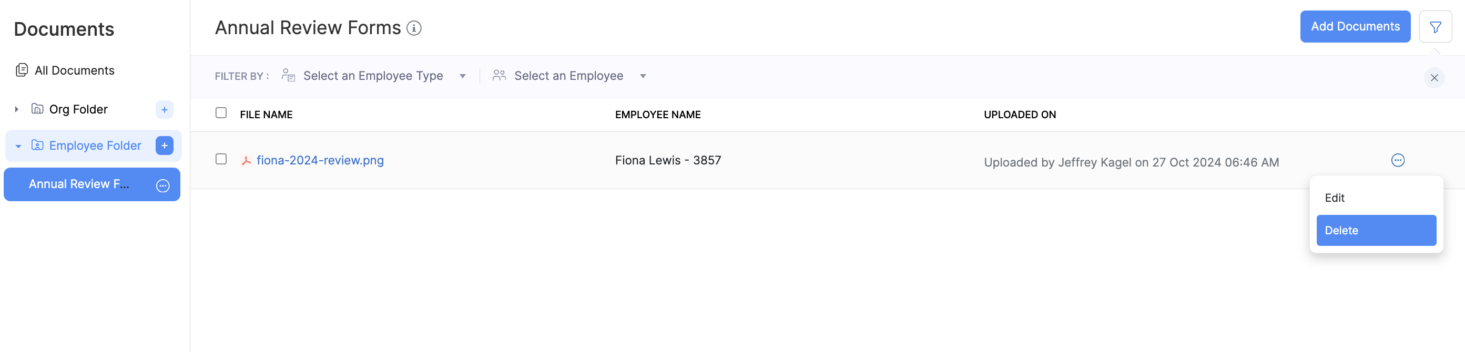This screenshot has width=1465, height=352.
Task: Expand the Org Folder tree
Action: [16, 109]
